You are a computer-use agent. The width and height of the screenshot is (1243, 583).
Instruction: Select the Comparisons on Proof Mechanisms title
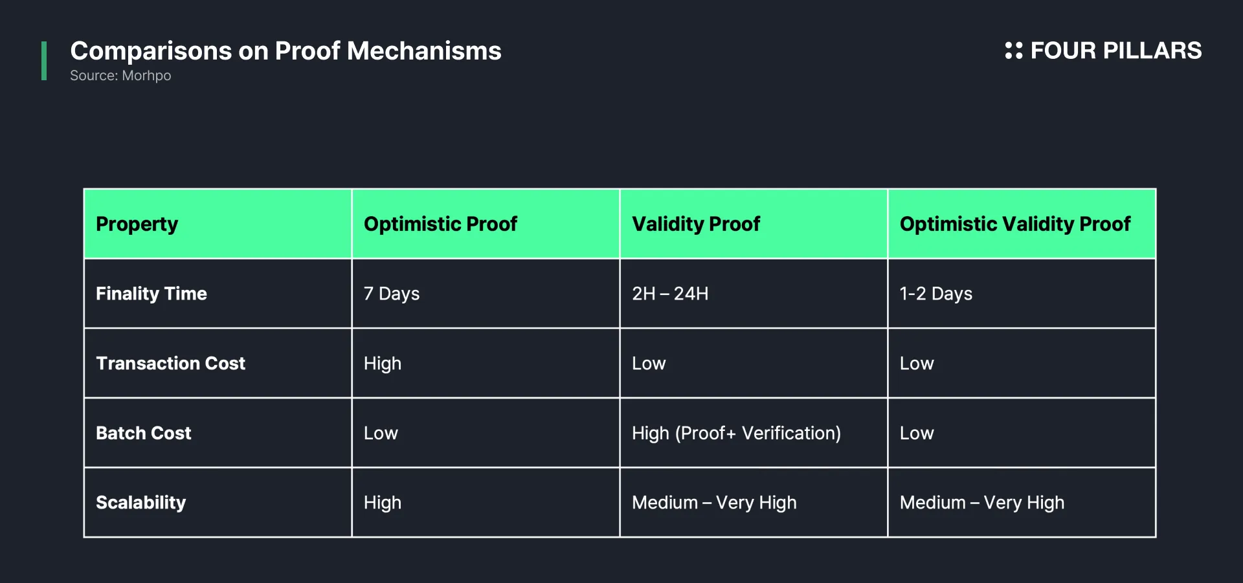coord(286,50)
